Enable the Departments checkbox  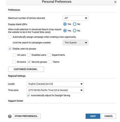coord(49,55)
